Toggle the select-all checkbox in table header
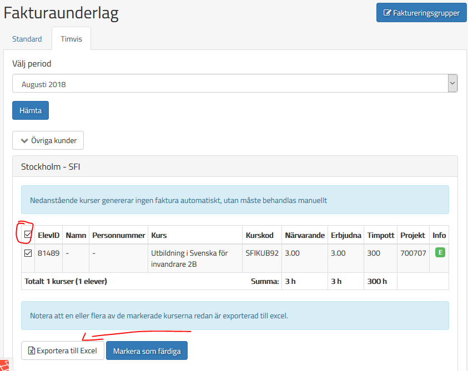The height and width of the screenshot is (371, 468). (28, 235)
